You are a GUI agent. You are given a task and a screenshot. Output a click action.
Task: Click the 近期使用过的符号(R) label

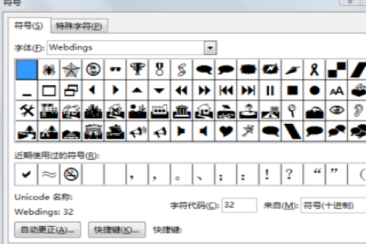pos(57,156)
